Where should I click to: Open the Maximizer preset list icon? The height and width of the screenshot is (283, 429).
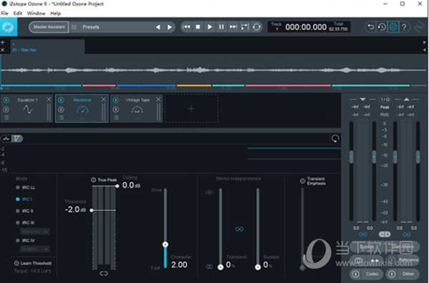tap(61, 118)
